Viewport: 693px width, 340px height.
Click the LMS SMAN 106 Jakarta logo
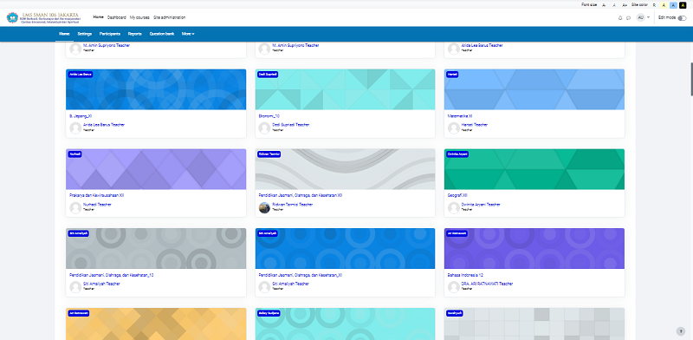[x=43, y=17]
